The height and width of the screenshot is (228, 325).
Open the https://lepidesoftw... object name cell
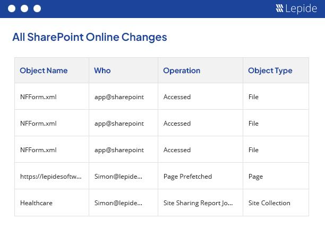51,177
